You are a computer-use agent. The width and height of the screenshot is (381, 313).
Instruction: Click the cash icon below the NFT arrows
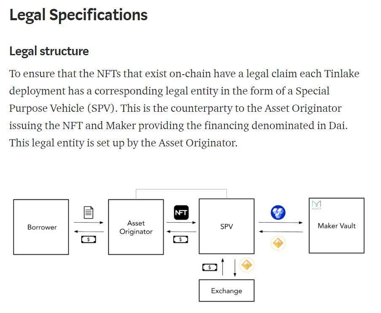click(x=181, y=240)
